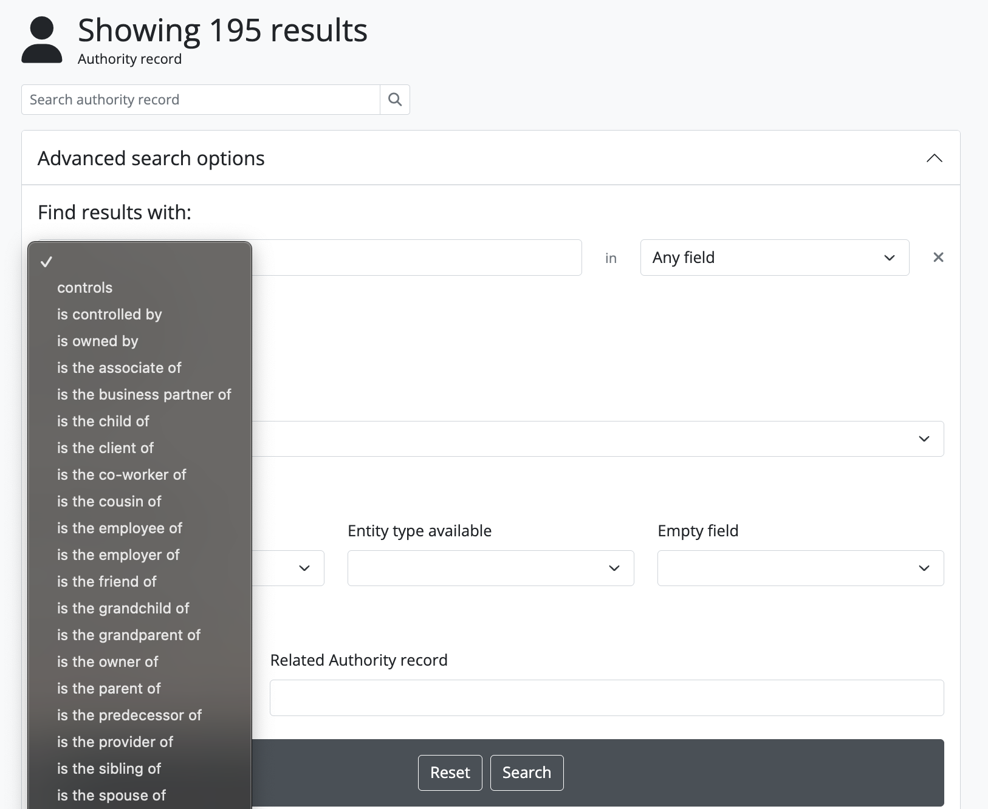This screenshot has height=809, width=988.
Task: Open the Any field dropdown
Action: coord(774,258)
